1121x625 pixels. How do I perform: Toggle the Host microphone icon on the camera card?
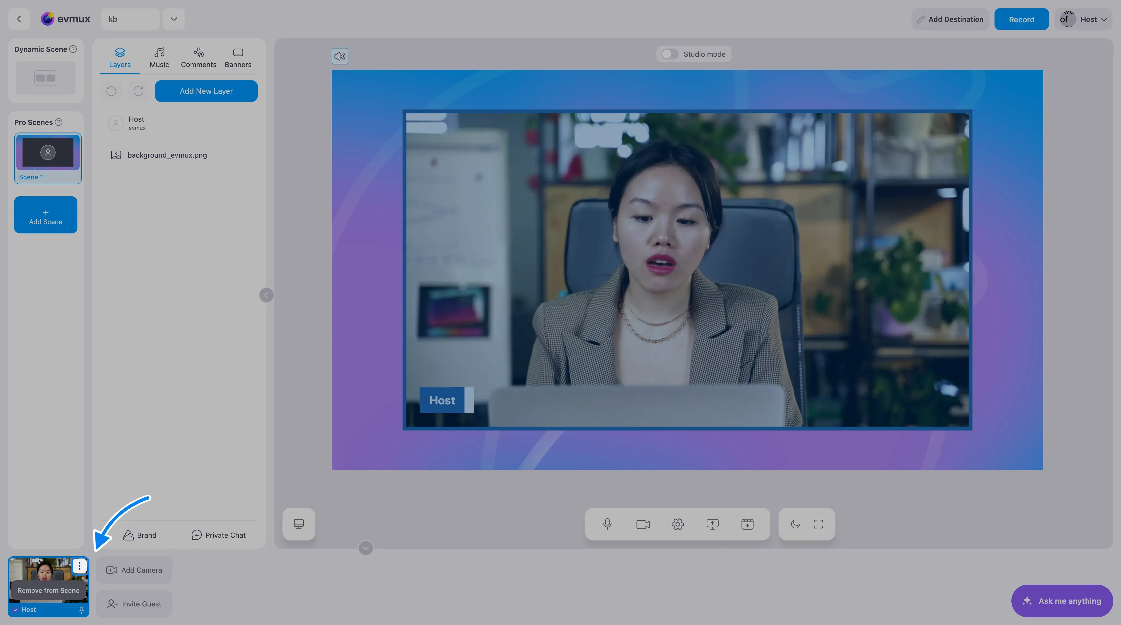point(81,610)
